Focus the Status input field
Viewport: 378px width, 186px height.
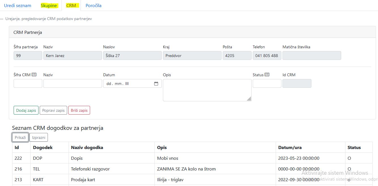coord(267,84)
